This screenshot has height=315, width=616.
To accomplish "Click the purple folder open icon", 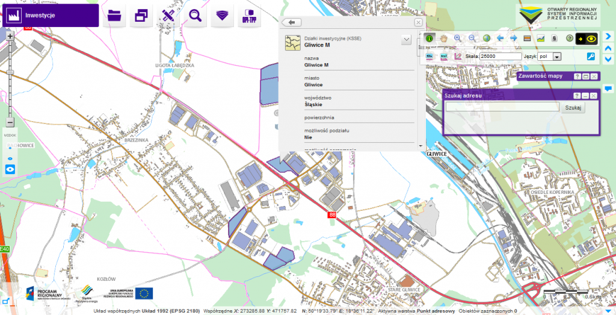I will point(114,16).
